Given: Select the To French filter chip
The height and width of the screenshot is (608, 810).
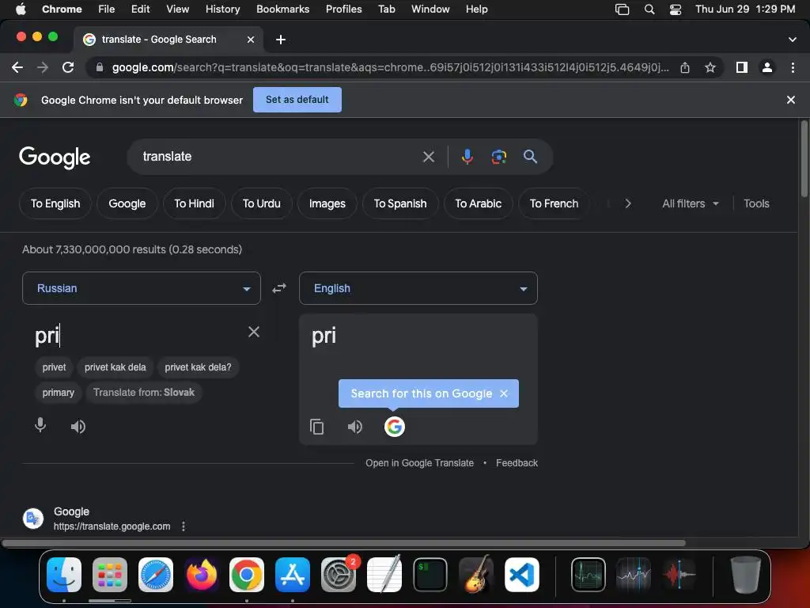Looking at the screenshot, I should (x=554, y=203).
